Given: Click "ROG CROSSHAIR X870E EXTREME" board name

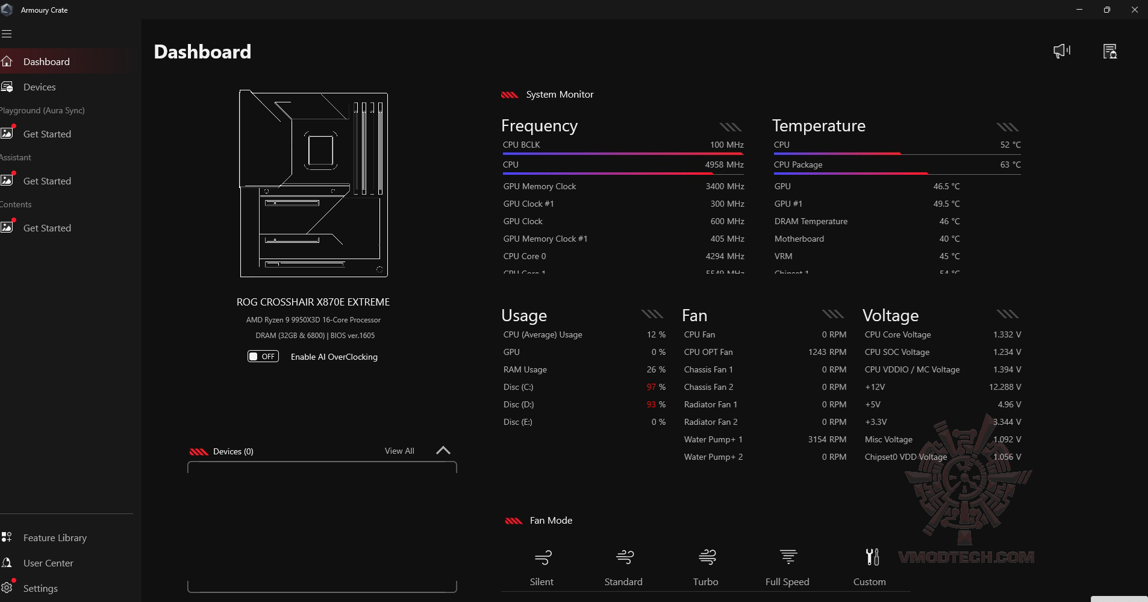Looking at the screenshot, I should click(x=313, y=302).
